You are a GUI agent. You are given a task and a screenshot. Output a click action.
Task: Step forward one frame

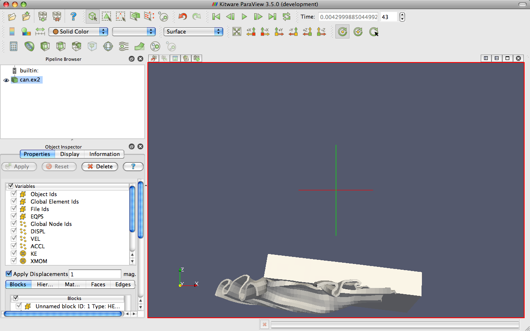(258, 17)
